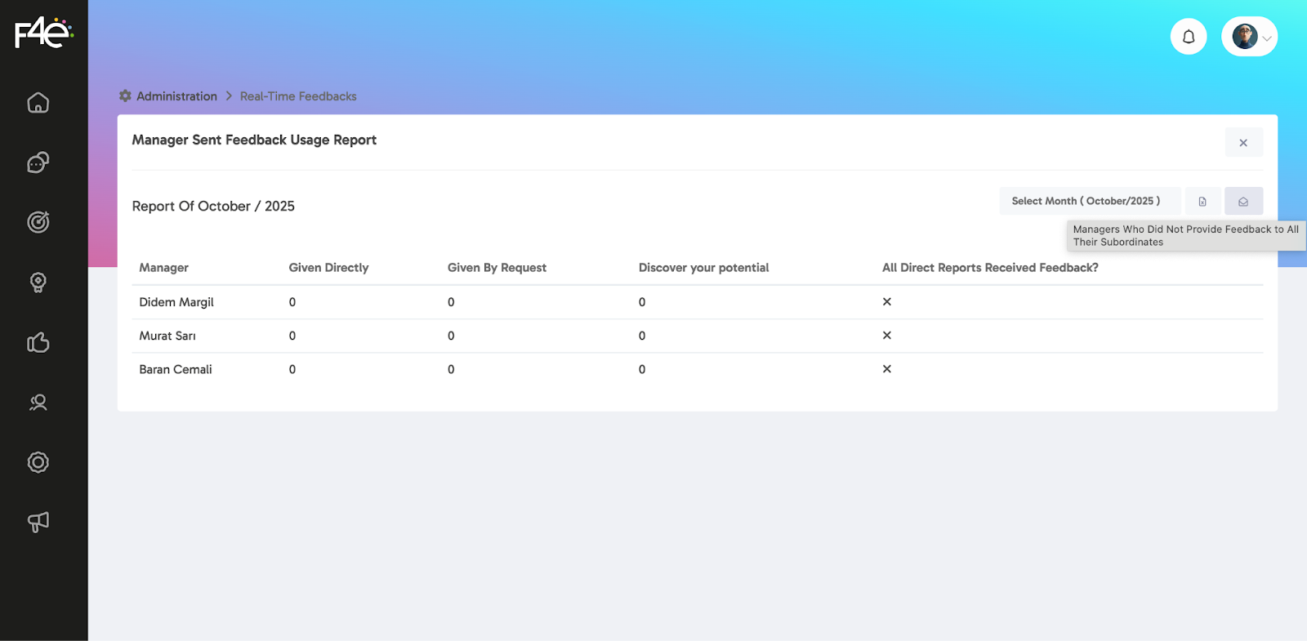Click the F4e logo in sidebar

[43, 33]
